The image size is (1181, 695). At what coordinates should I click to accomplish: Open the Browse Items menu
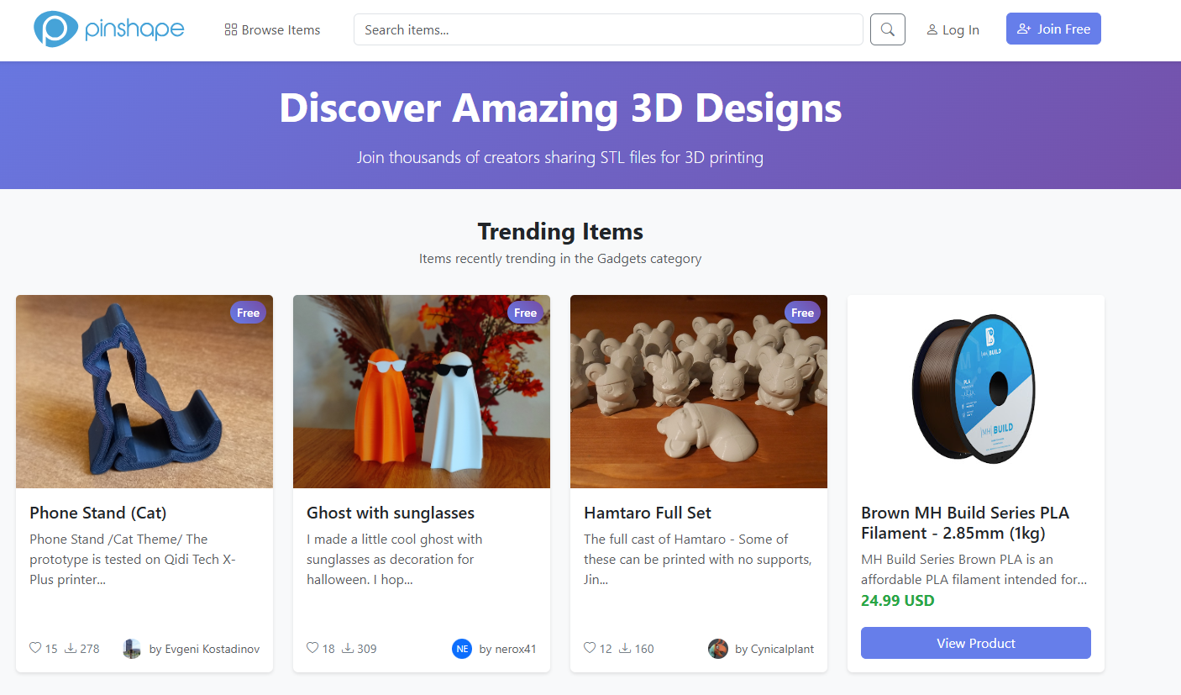pos(272,30)
